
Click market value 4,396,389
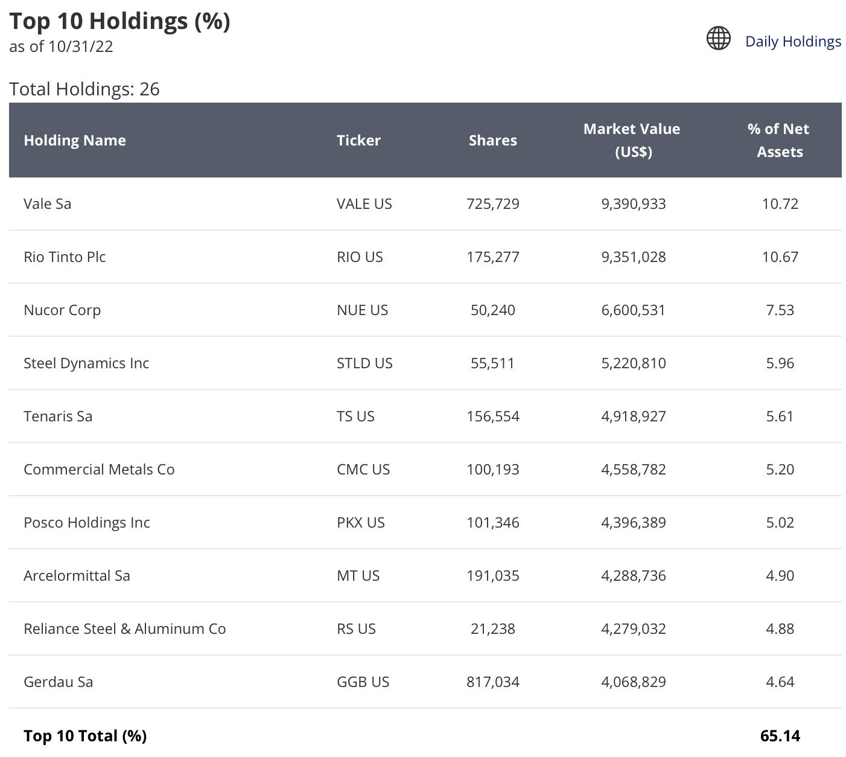634,522
